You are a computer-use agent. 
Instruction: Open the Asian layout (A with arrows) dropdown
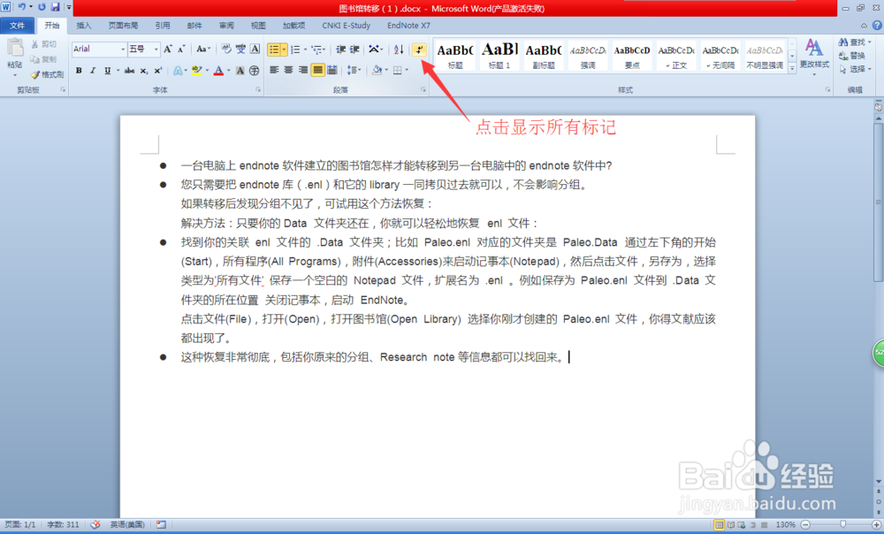(376, 50)
